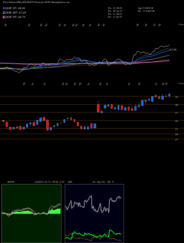Screen dimensions: 184x243
Task: Click the 50 price axis label
Action: pyautogui.click(x=176, y=105)
